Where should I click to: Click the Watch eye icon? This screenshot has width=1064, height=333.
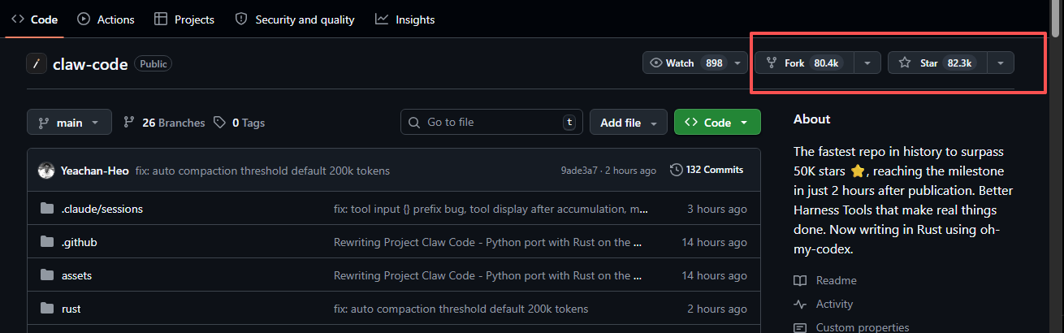(656, 63)
